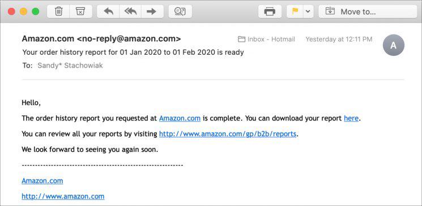Reply to the Amazon email
Image resolution: width=422 pixels, height=206 pixels.
pos(108,11)
